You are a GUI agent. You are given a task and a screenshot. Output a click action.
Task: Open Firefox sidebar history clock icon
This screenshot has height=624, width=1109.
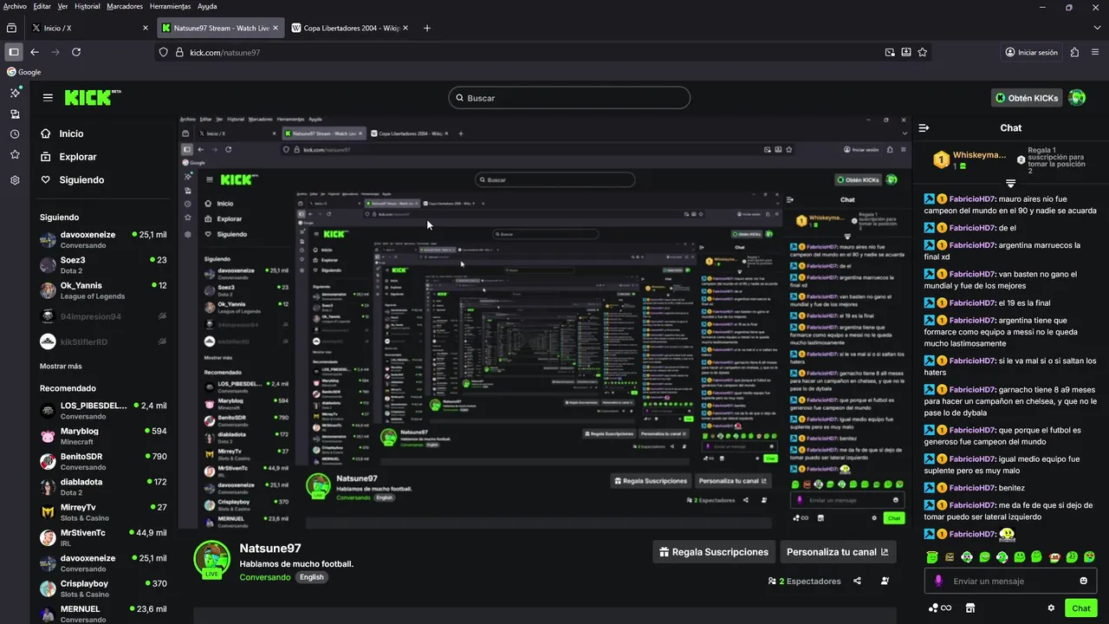tap(15, 134)
